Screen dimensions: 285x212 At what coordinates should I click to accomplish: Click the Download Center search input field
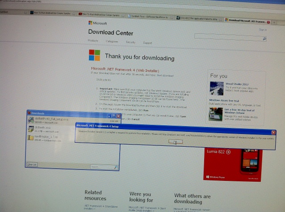227,39
